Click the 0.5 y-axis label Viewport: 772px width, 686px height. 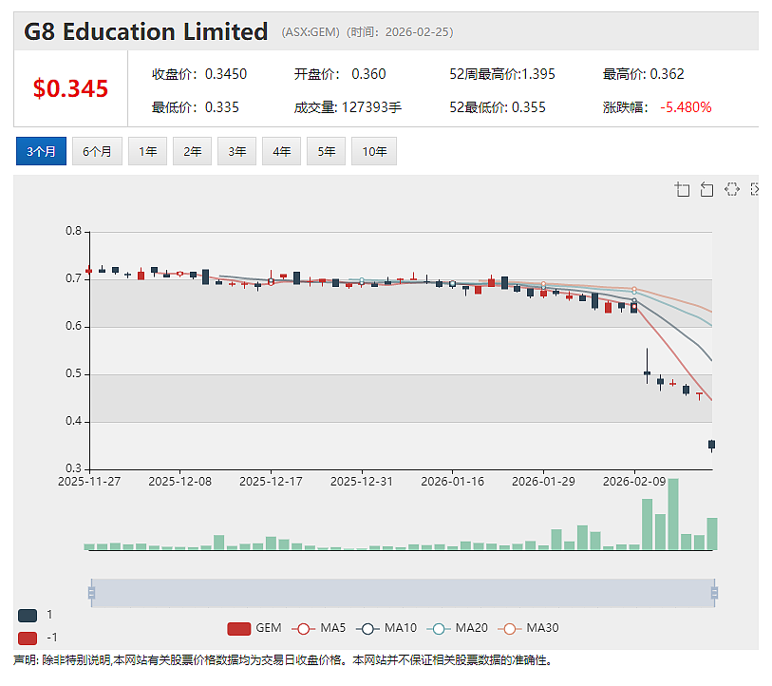(74, 373)
